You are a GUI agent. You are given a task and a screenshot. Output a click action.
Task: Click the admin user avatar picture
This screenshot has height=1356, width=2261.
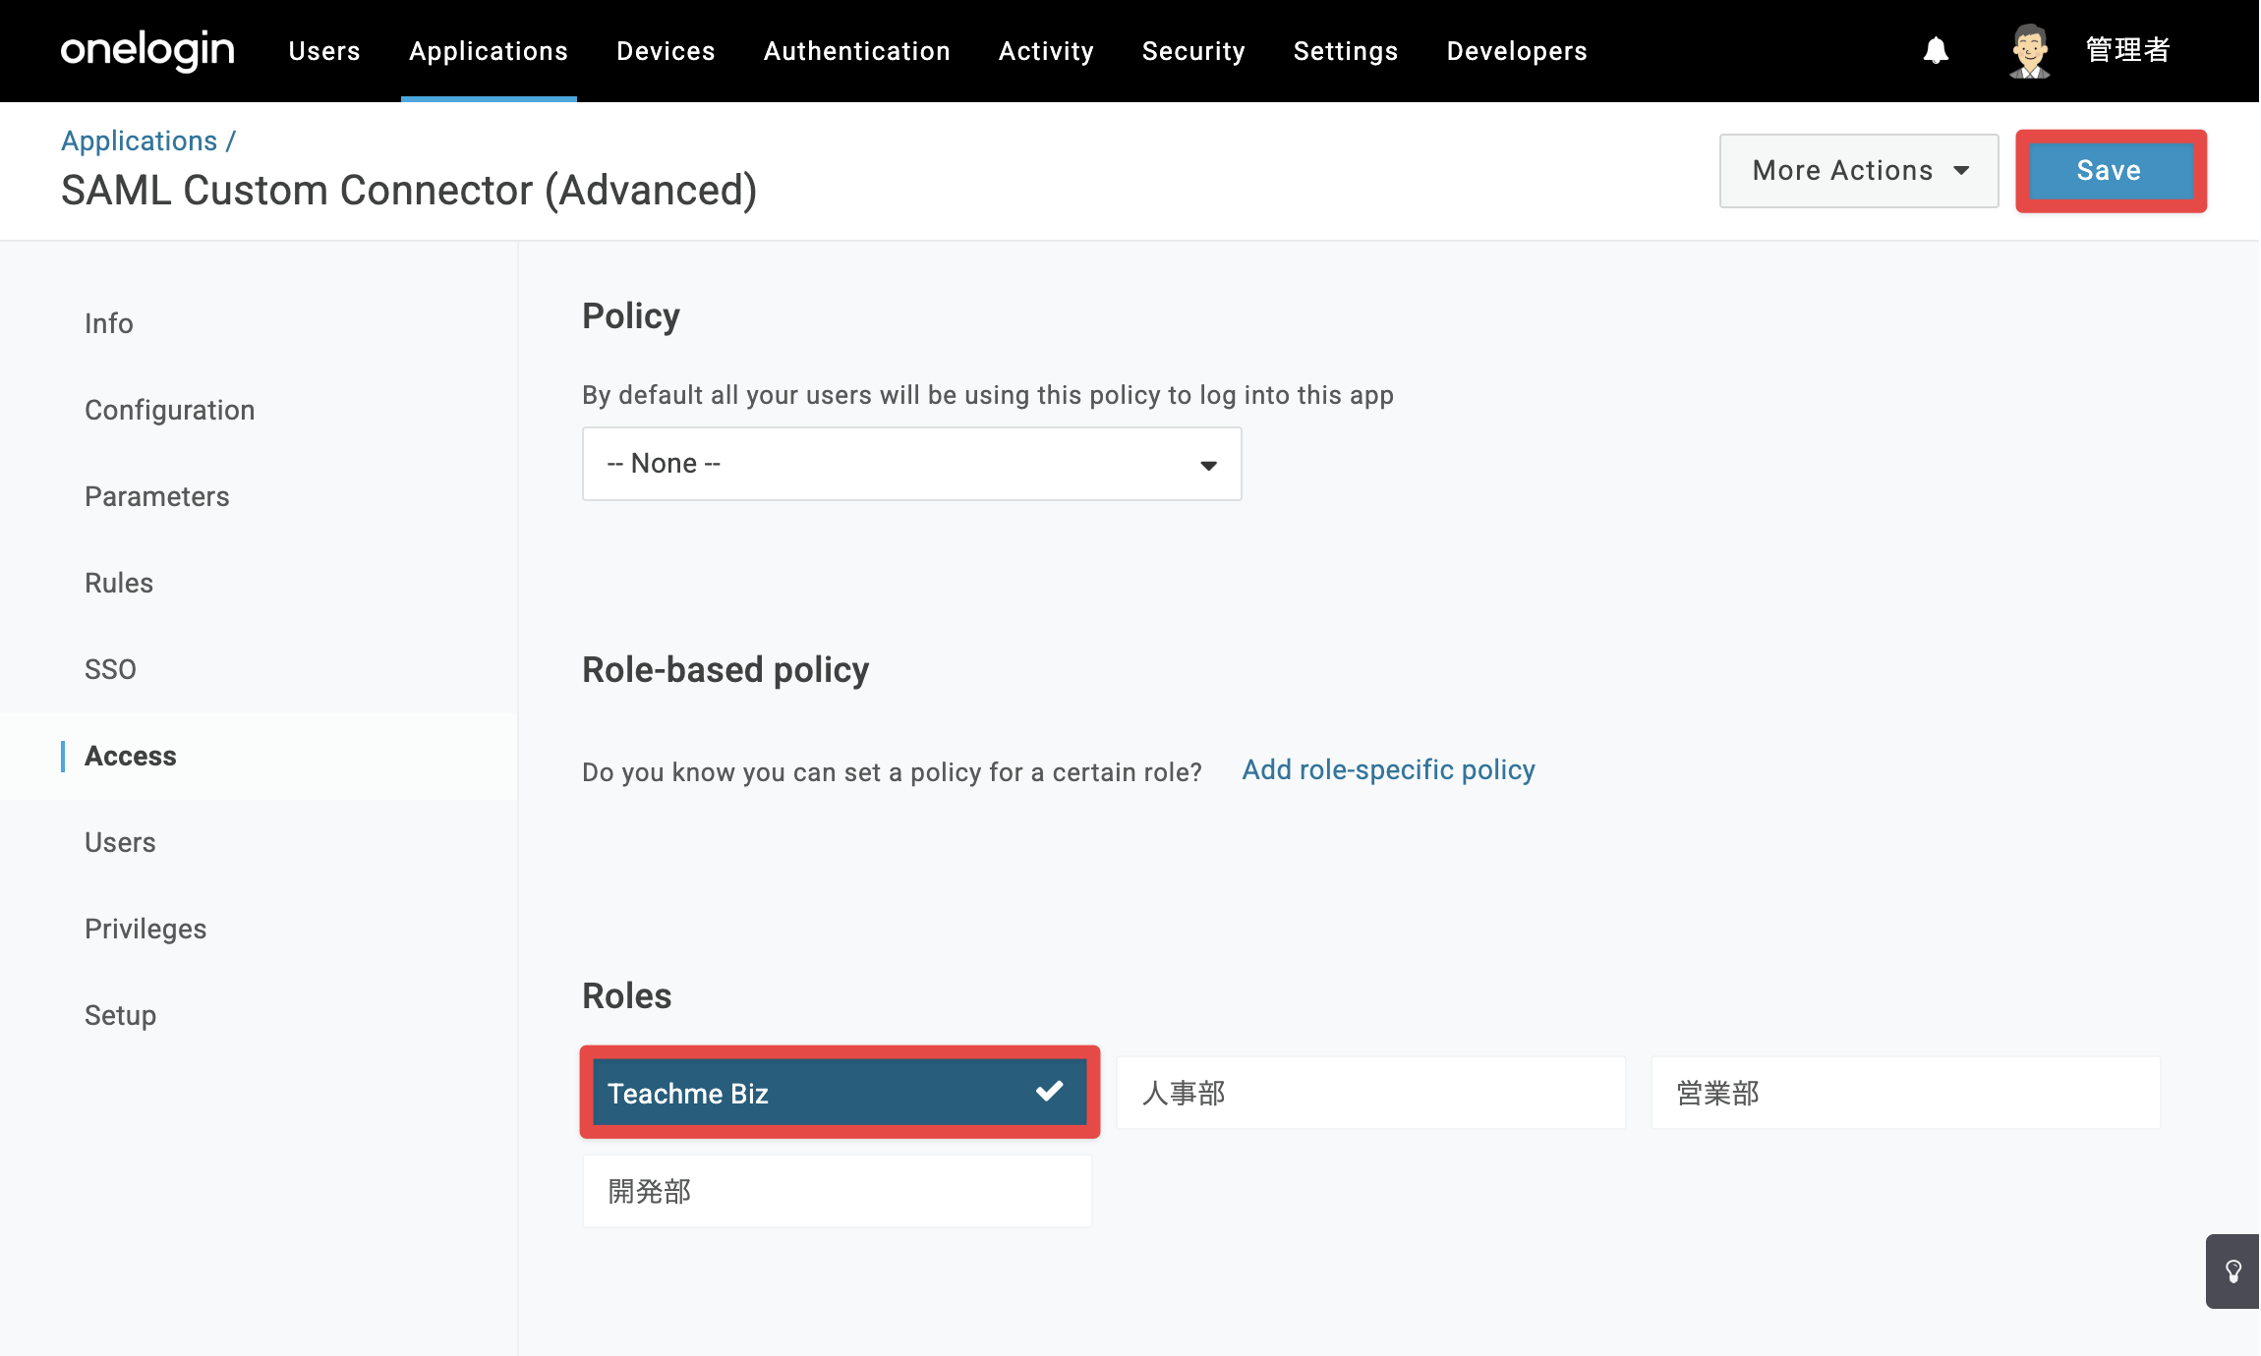click(x=2029, y=50)
